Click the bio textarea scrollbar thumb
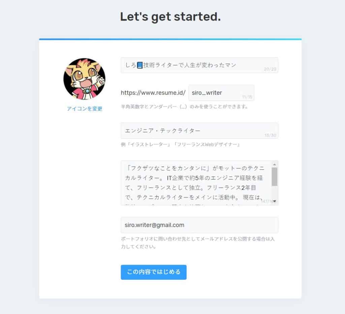 [274, 177]
